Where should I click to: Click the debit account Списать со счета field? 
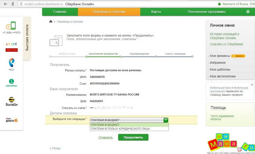coord(111,108)
